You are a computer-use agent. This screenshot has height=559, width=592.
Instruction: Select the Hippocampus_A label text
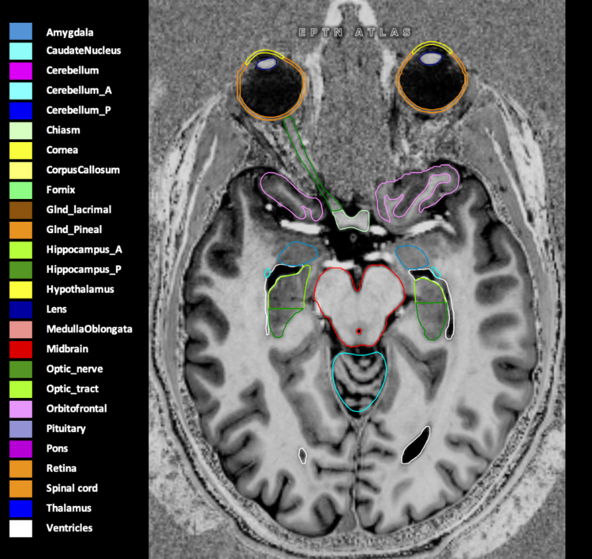(84, 249)
